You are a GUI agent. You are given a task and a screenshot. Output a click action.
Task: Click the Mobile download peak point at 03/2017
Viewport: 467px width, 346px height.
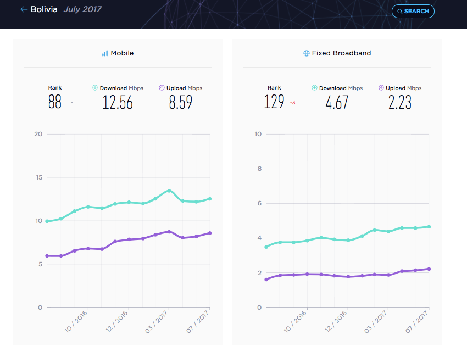(x=169, y=191)
